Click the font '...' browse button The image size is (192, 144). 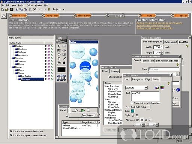click(x=148, y=107)
